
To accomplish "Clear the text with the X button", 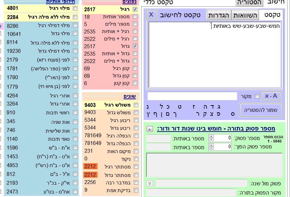I will [151, 15].
